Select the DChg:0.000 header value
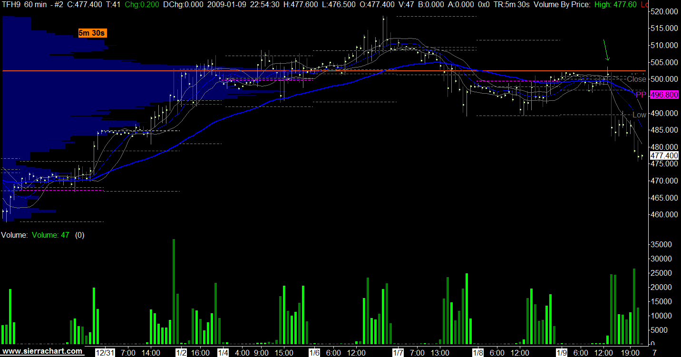Screen dimensions: 681x357 pos(183,4)
